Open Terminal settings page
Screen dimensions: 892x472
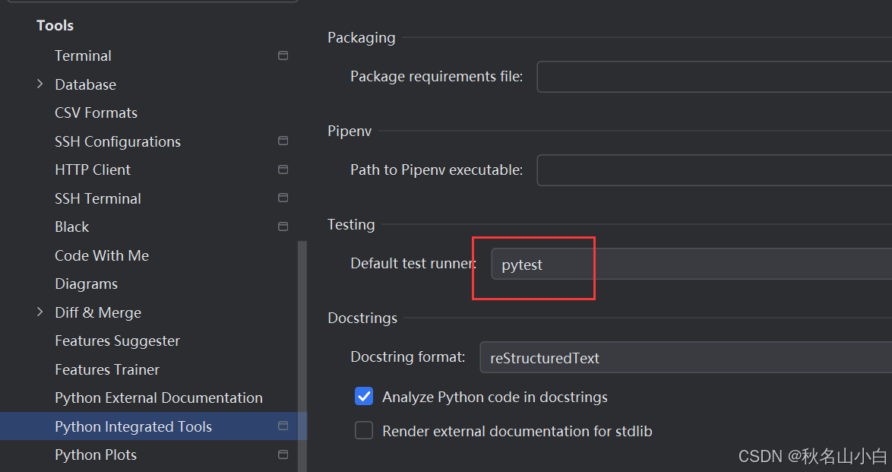pos(83,55)
